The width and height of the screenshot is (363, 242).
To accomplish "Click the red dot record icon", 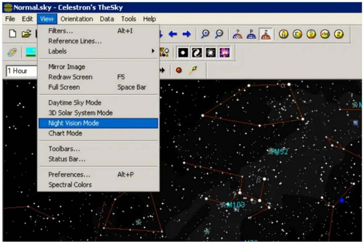I will click(x=179, y=70).
